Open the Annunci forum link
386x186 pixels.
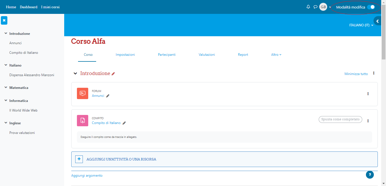point(98,96)
